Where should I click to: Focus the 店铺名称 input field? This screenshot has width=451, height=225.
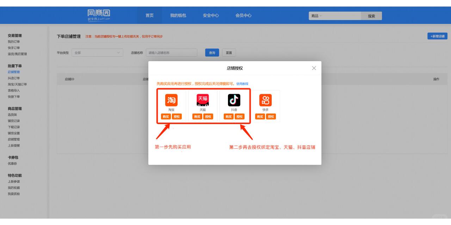point(172,53)
